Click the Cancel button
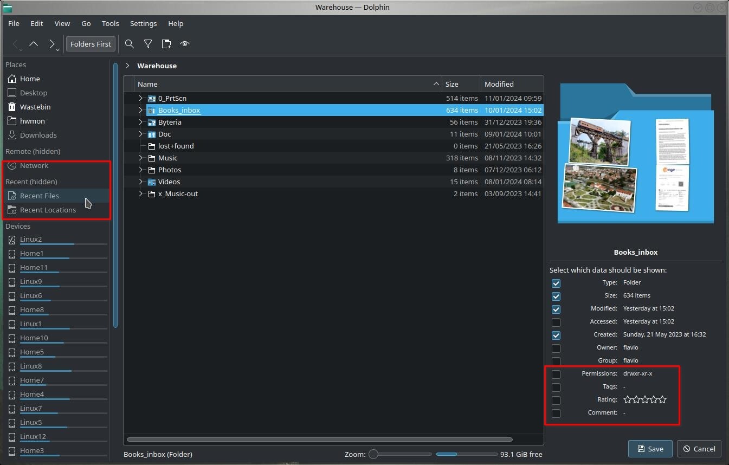The height and width of the screenshot is (465, 729). click(699, 449)
